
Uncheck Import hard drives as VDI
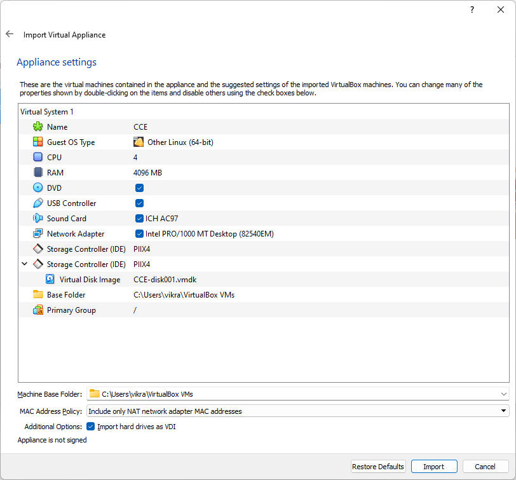click(90, 426)
